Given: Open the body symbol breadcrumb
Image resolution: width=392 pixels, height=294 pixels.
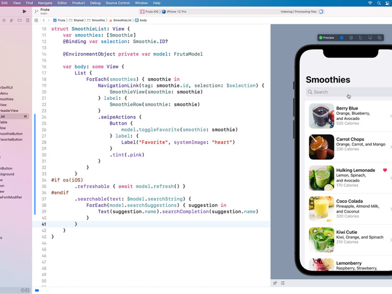Looking at the screenshot, I should click(x=141, y=20).
